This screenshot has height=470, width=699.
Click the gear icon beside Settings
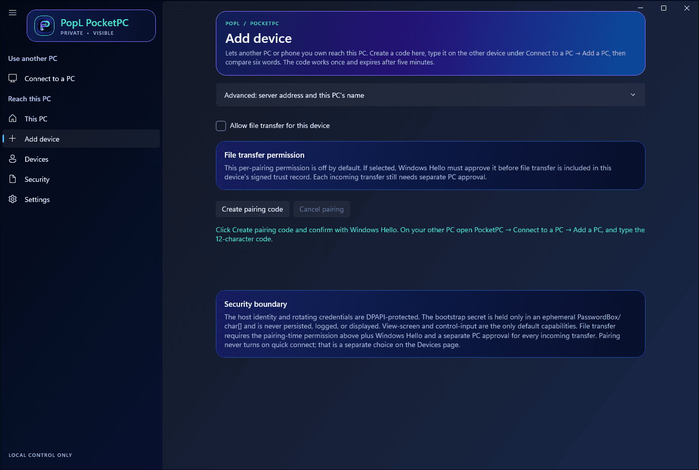(x=13, y=199)
